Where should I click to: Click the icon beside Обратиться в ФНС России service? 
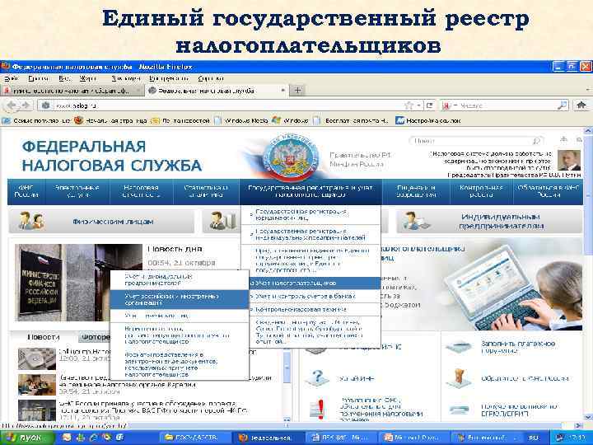(460, 378)
